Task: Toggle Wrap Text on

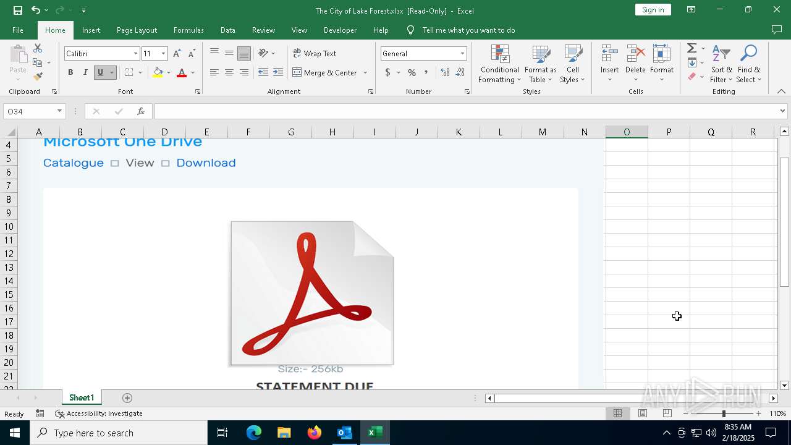Action: coord(315,53)
